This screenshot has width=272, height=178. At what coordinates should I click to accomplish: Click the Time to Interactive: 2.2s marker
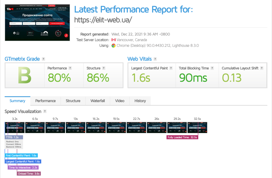coord(23,168)
